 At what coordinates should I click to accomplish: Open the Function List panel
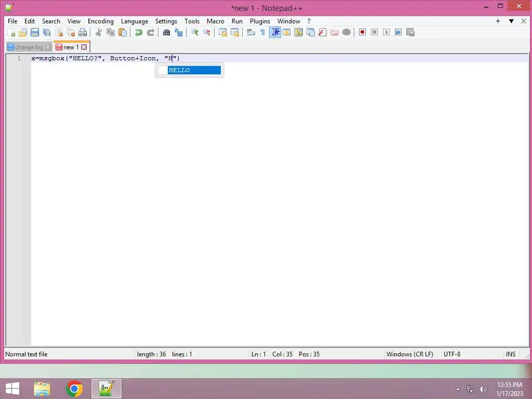tap(323, 32)
